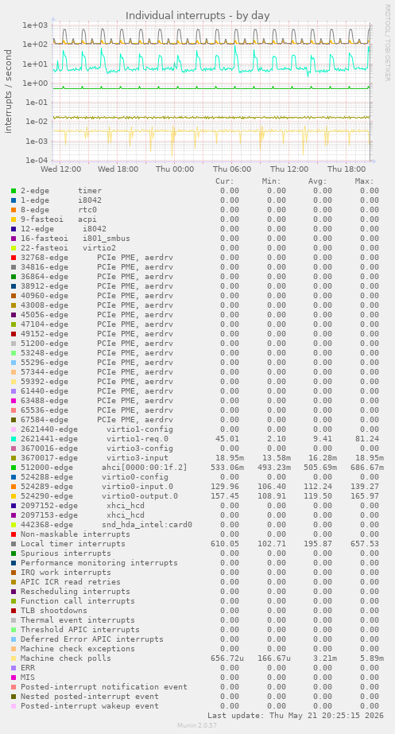
Task: Click the cyan swatch for virtio1-req.0
Action: 14,439
